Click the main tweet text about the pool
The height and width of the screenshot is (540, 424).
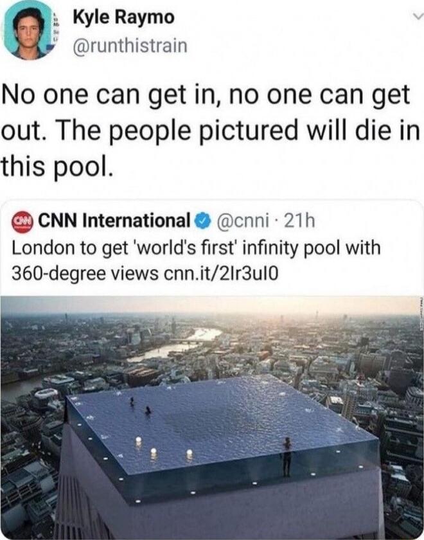point(210,131)
